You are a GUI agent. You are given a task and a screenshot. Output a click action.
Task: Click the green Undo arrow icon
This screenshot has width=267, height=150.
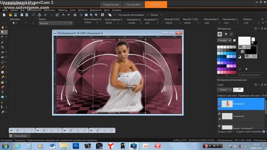pyautogui.click(x=63, y=15)
